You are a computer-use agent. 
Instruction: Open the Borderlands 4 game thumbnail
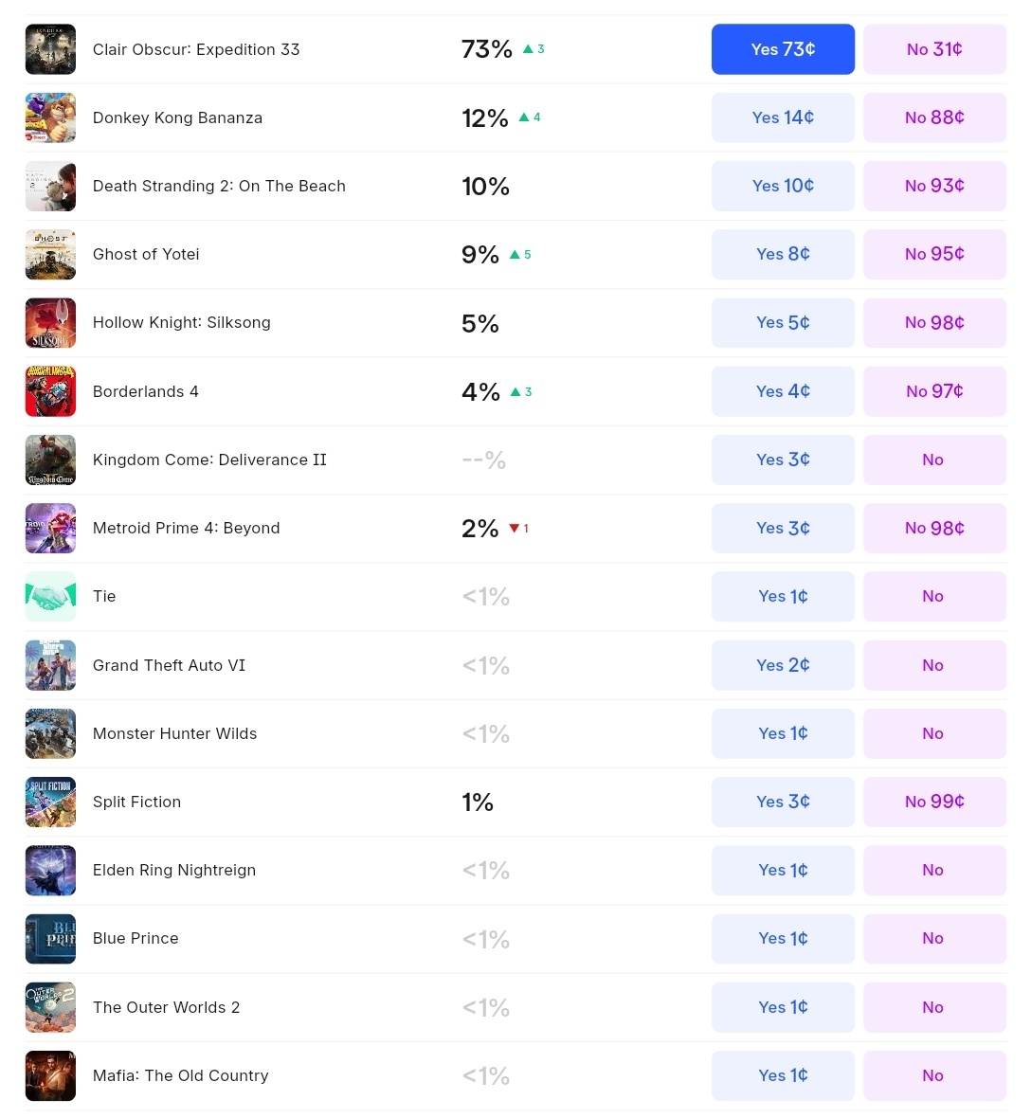50,391
